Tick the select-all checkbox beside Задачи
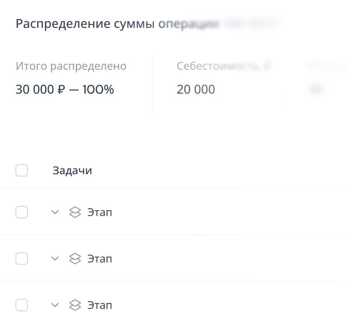 [x=22, y=170]
